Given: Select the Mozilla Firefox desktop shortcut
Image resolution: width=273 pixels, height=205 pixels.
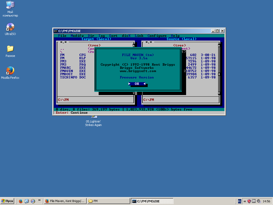Looking at the screenshot, I should (x=10, y=73).
